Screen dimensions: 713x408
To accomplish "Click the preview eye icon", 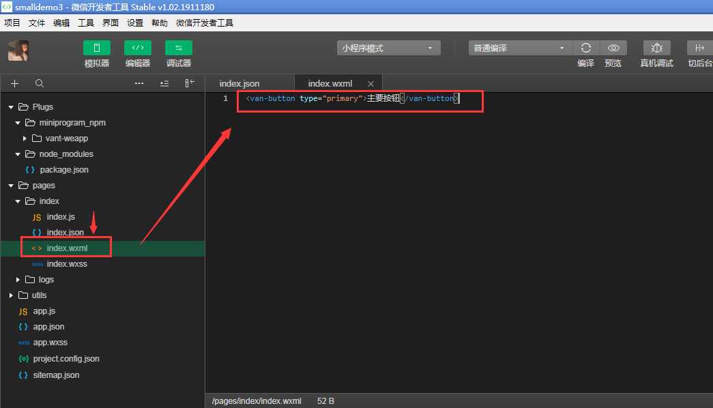I will coord(613,48).
